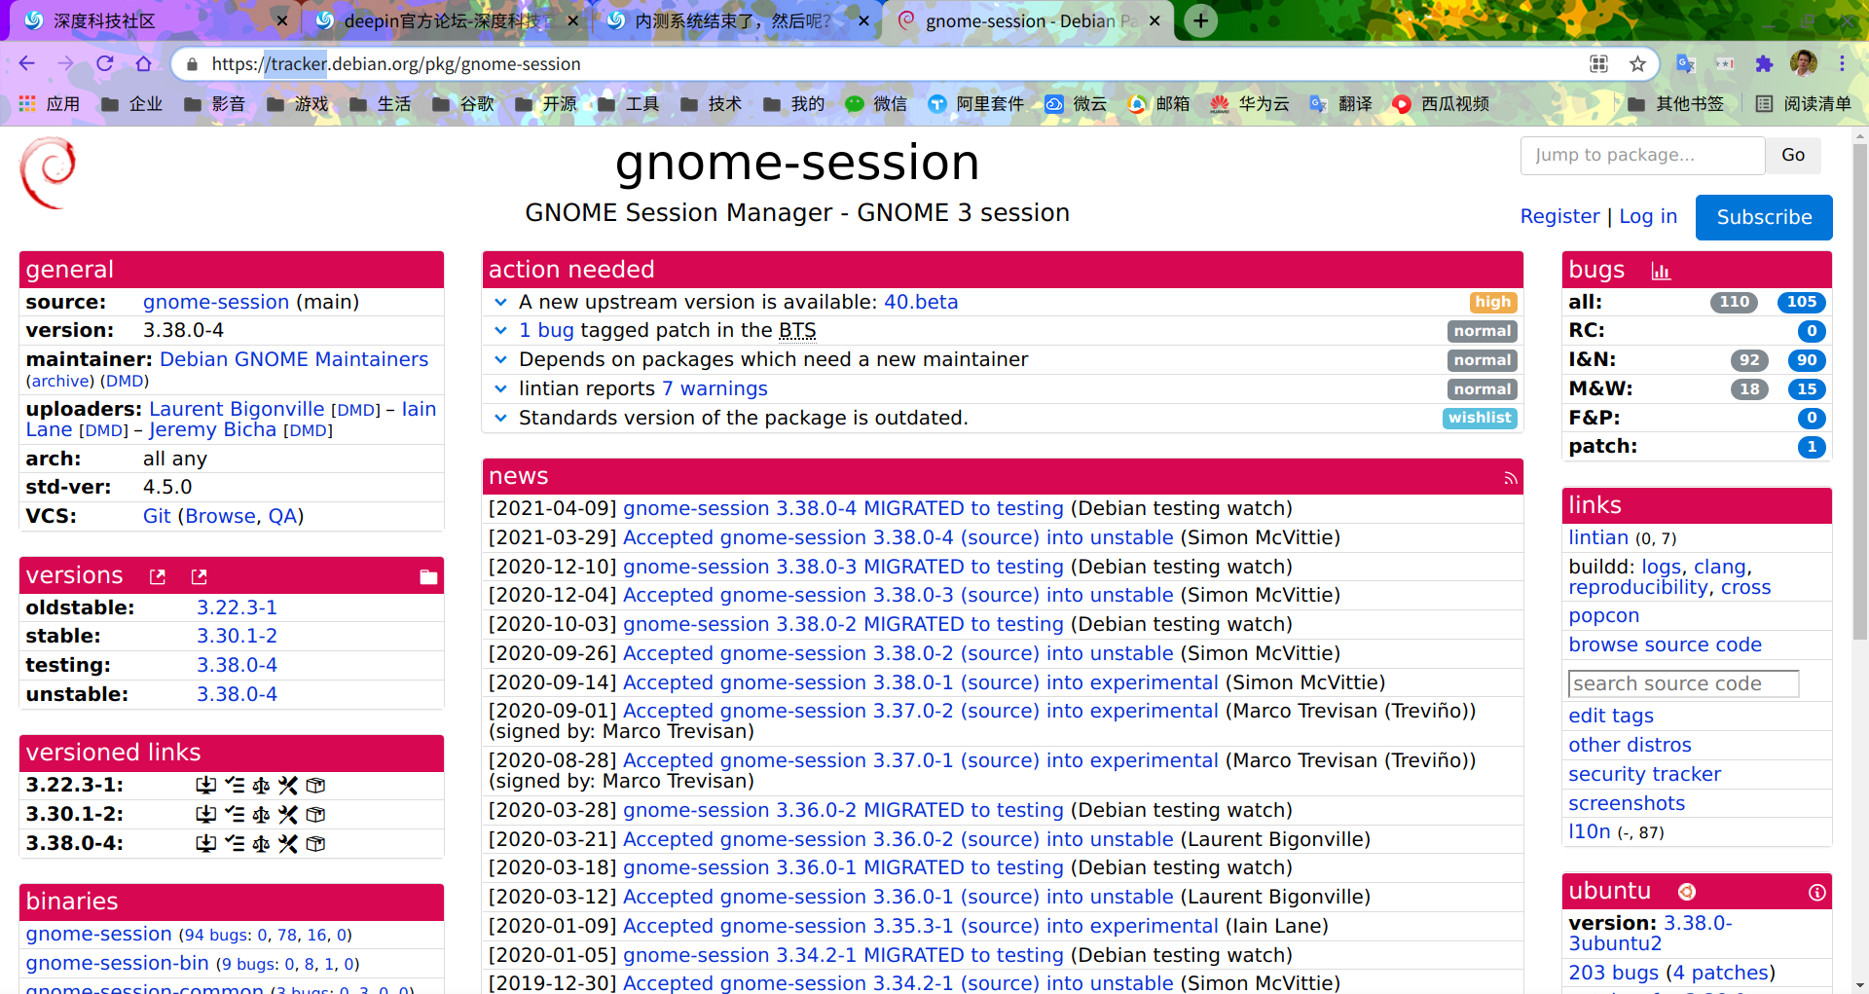Viewport: 1869px width, 994px height.
Task: Open the security tracker link
Action: (x=1645, y=774)
